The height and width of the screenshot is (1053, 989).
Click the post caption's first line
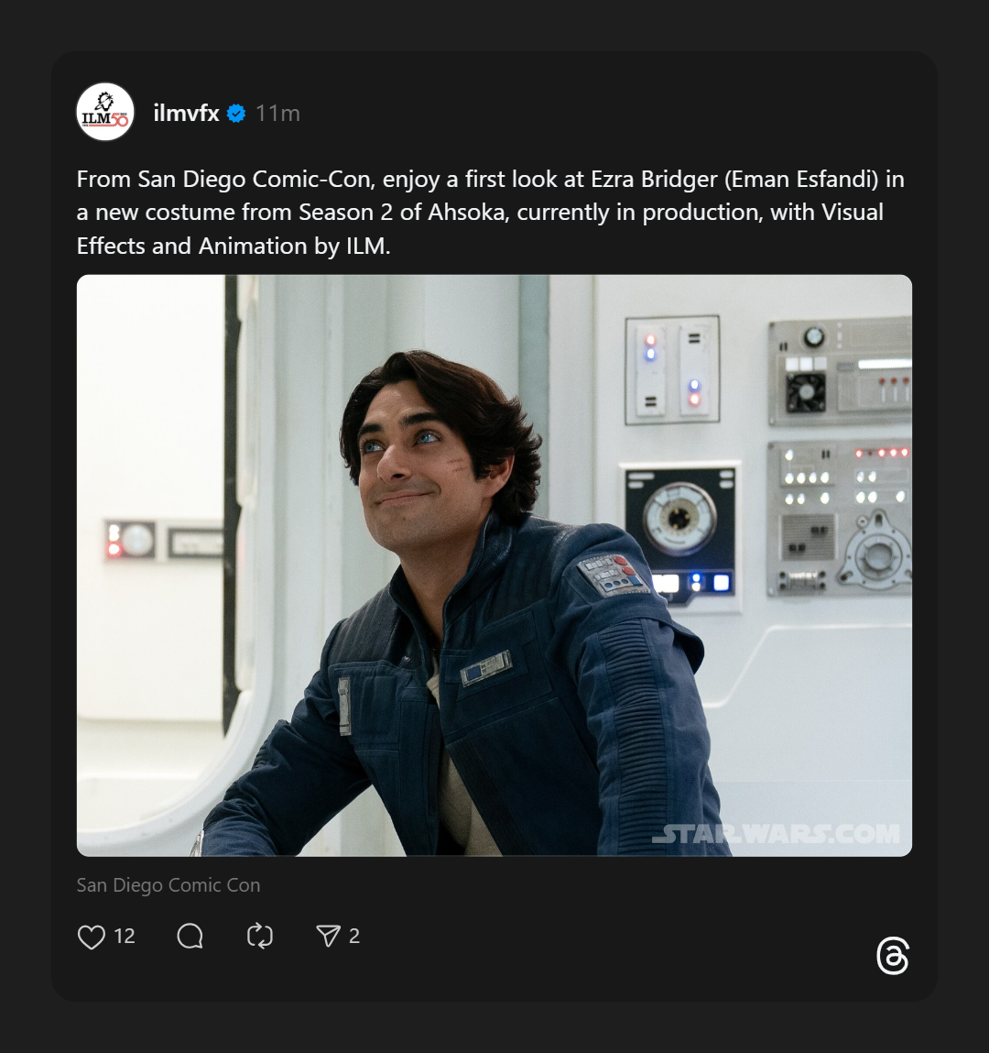click(x=491, y=179)
